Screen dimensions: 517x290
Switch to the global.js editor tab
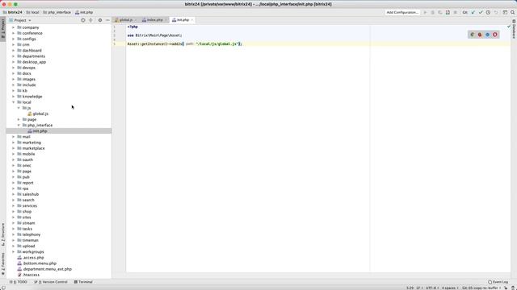tap(126, 20)
